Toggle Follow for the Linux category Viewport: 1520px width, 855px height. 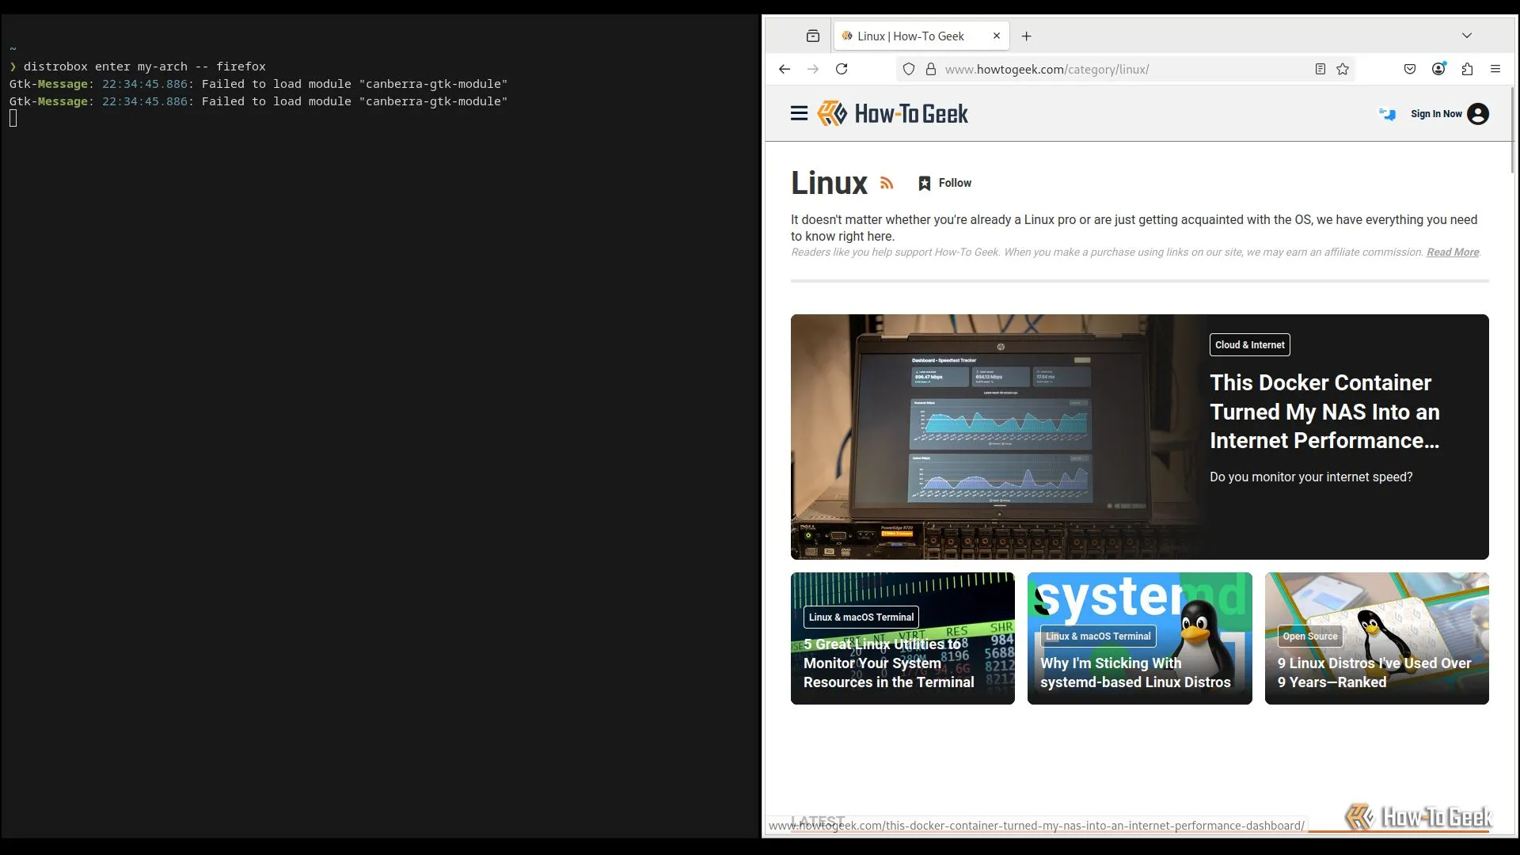coord(944,183)
